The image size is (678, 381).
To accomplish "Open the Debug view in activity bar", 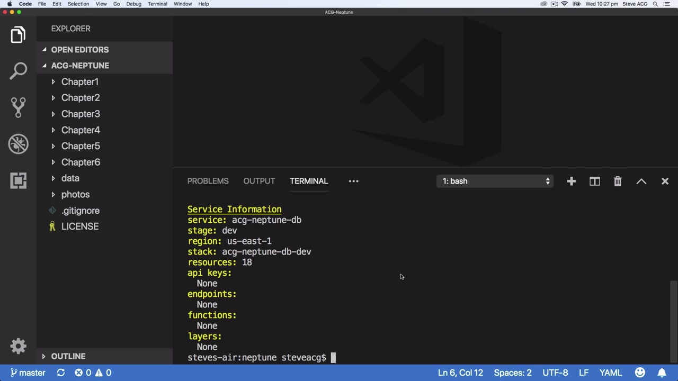I will (x=18, y=144).
